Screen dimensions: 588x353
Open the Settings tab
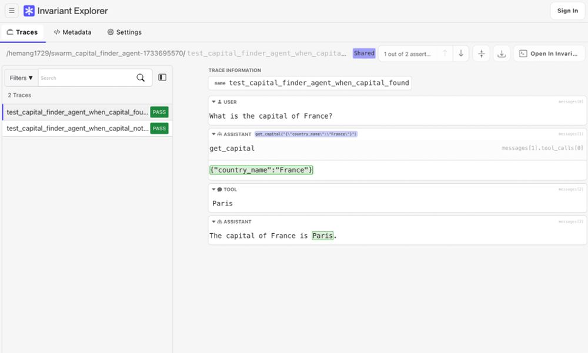coord(125,32)
